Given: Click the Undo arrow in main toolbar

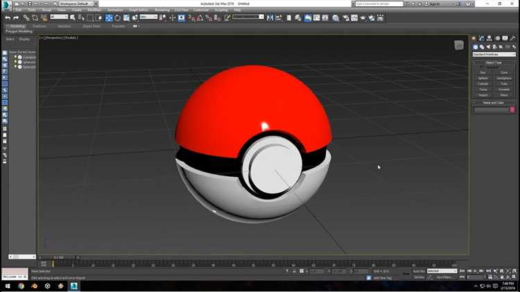Looking at the screenshot, I should click(x=8, y=18).
